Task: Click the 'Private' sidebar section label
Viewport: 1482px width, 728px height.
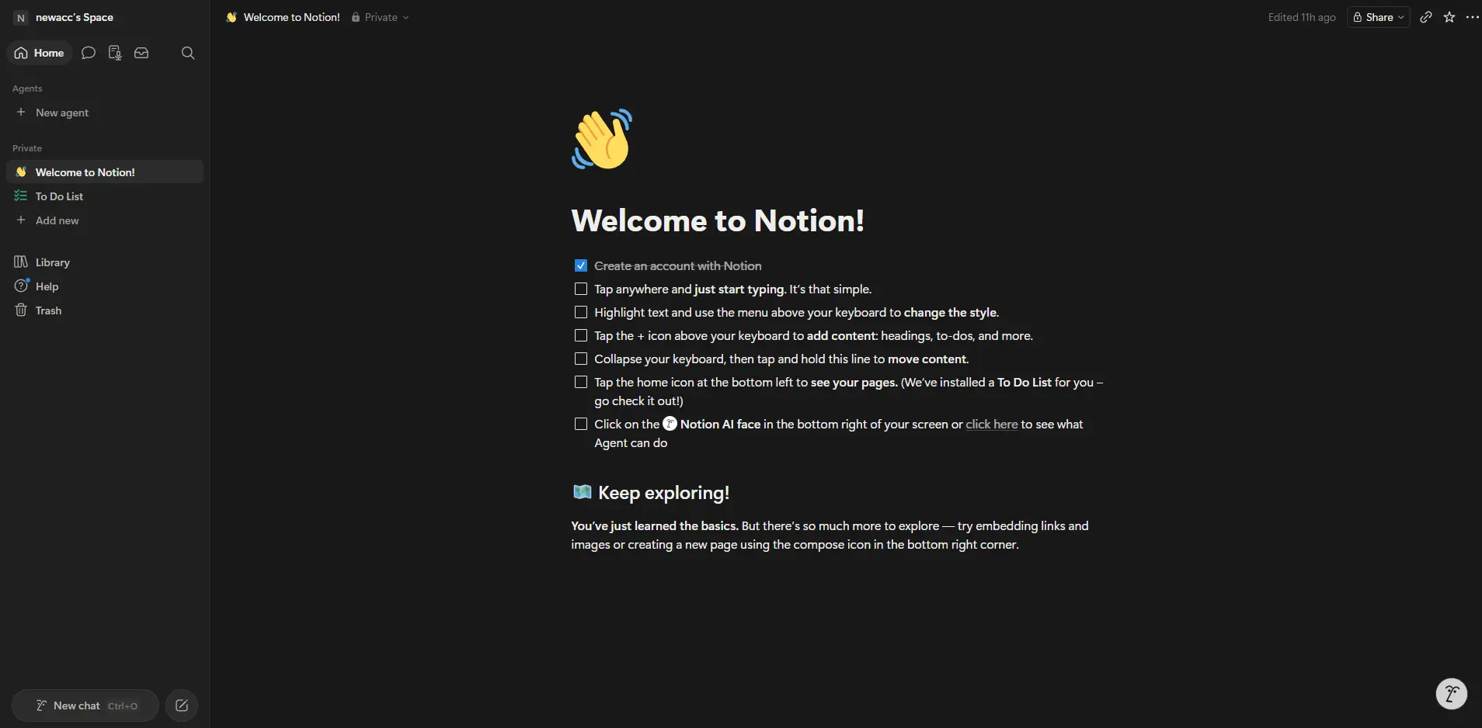Action: pos(27,148)
